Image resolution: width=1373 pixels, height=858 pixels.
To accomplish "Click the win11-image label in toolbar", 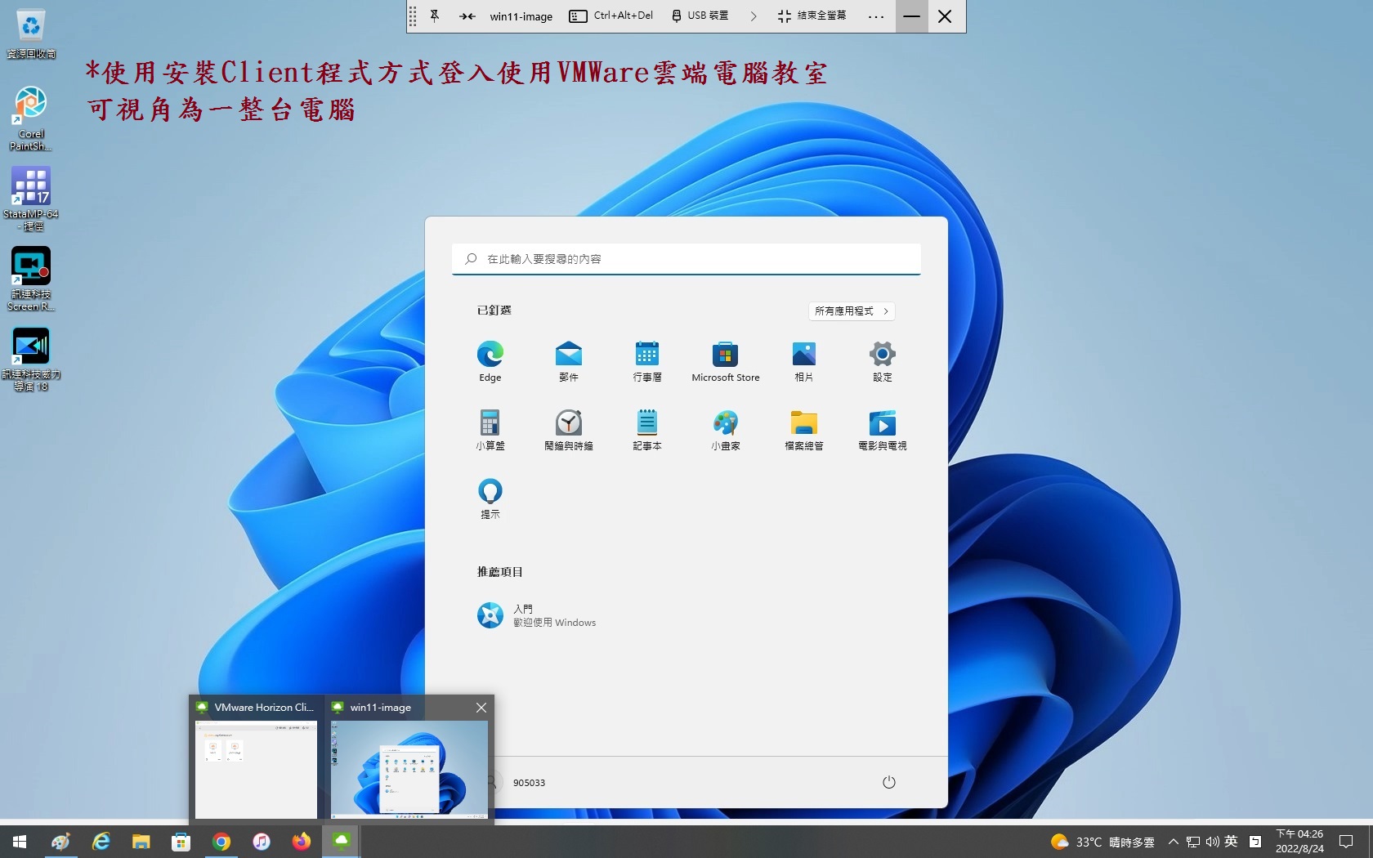I will coord(521,16).
